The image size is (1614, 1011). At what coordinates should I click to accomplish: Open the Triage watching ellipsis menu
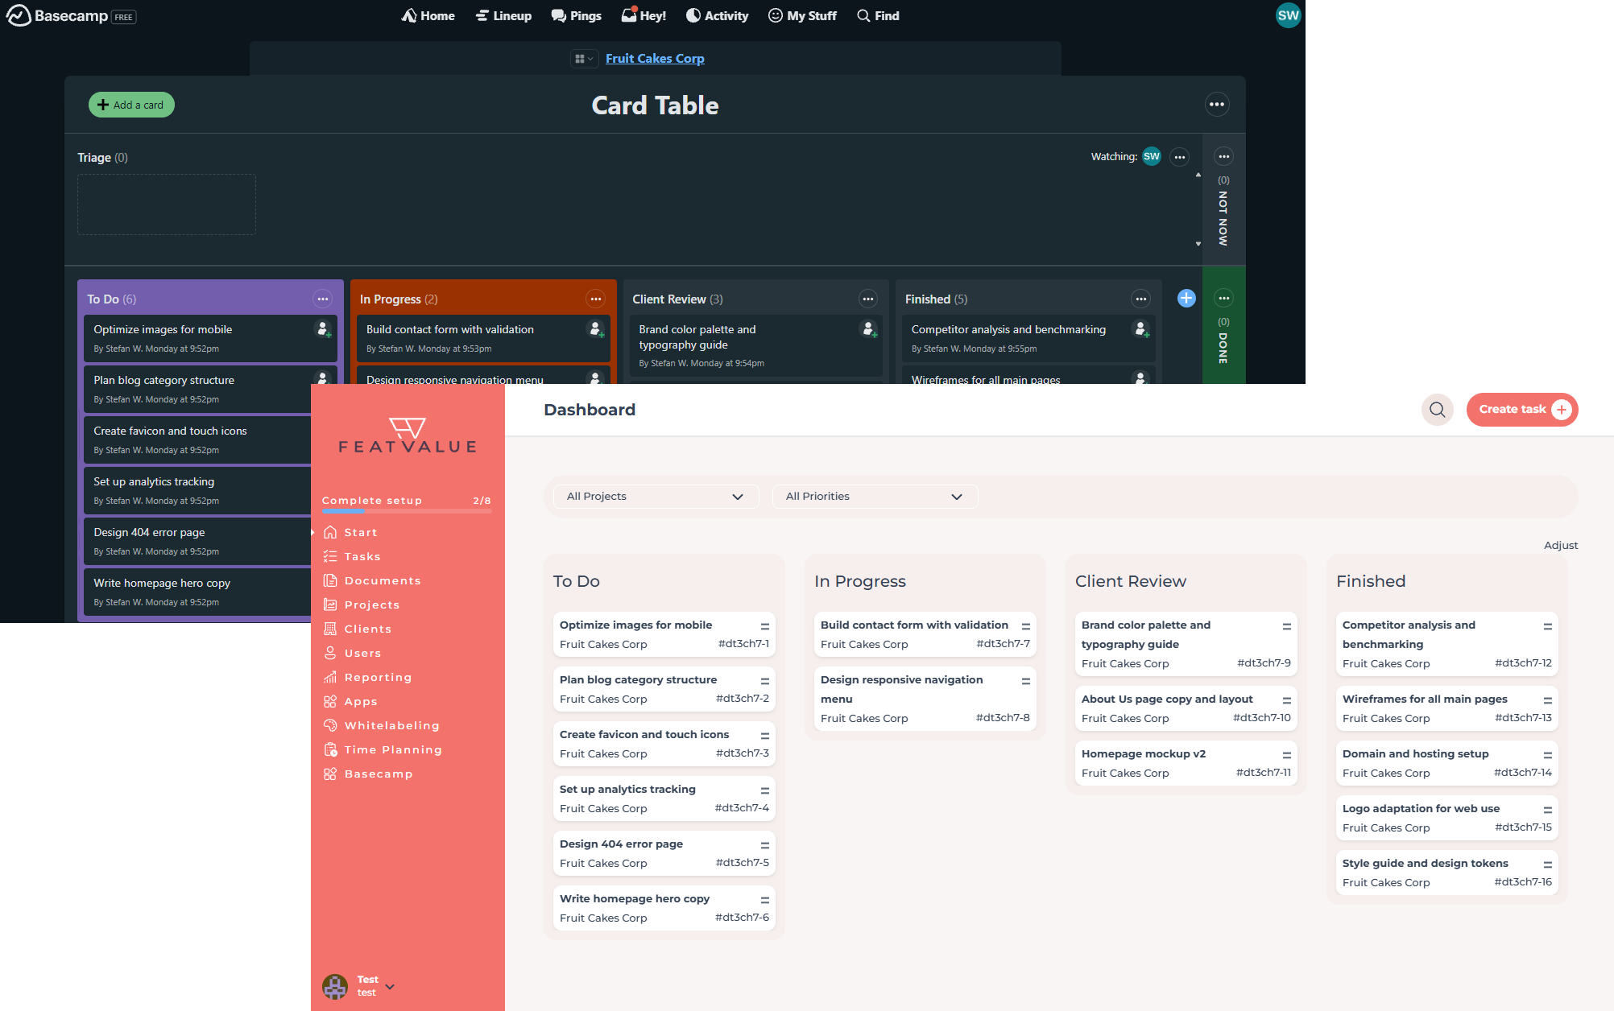point(1179,157)
